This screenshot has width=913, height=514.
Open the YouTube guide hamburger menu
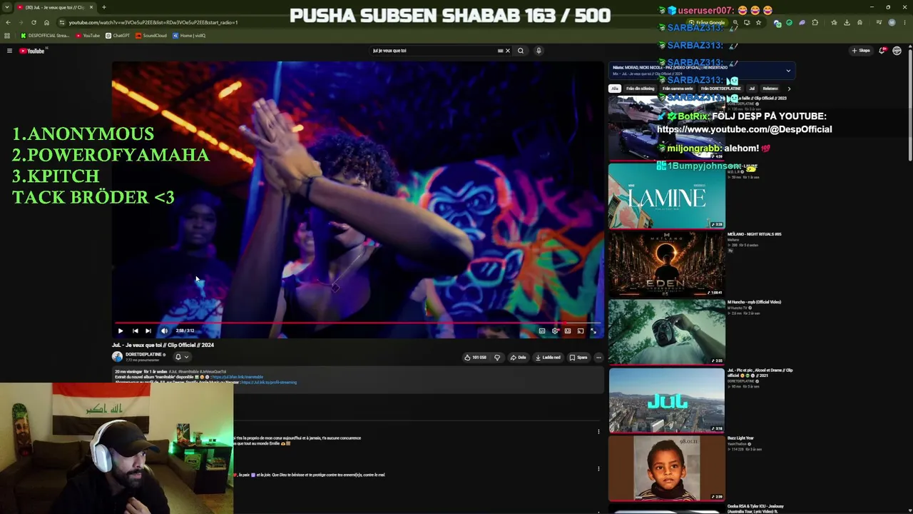click(x=9, y=51)
